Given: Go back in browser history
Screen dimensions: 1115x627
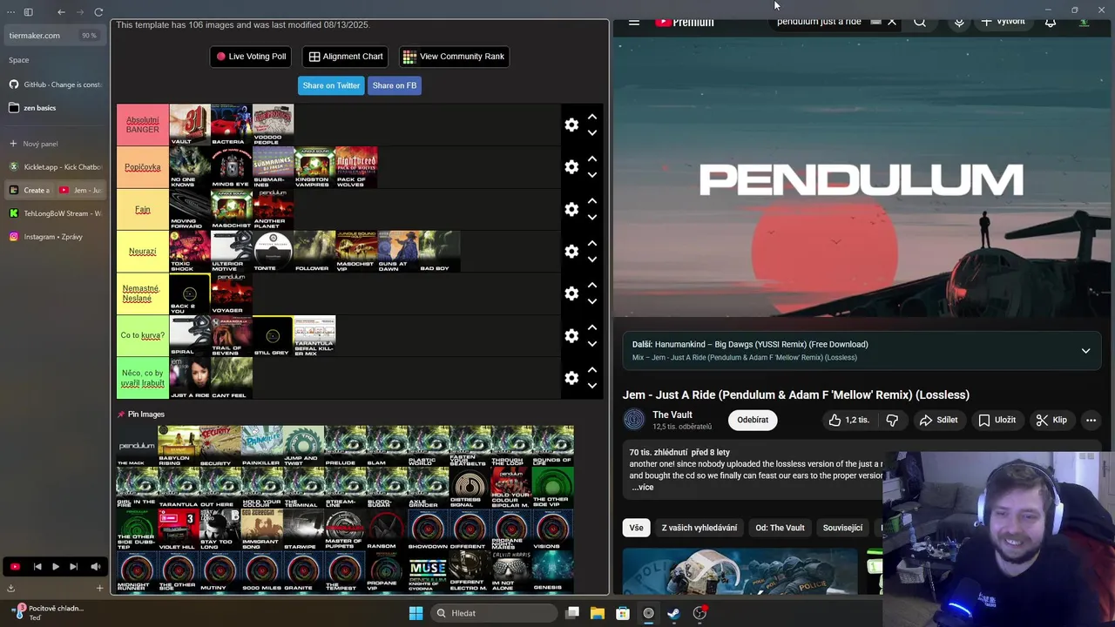Looking at the screenshot, I should [x=61, y=12].
